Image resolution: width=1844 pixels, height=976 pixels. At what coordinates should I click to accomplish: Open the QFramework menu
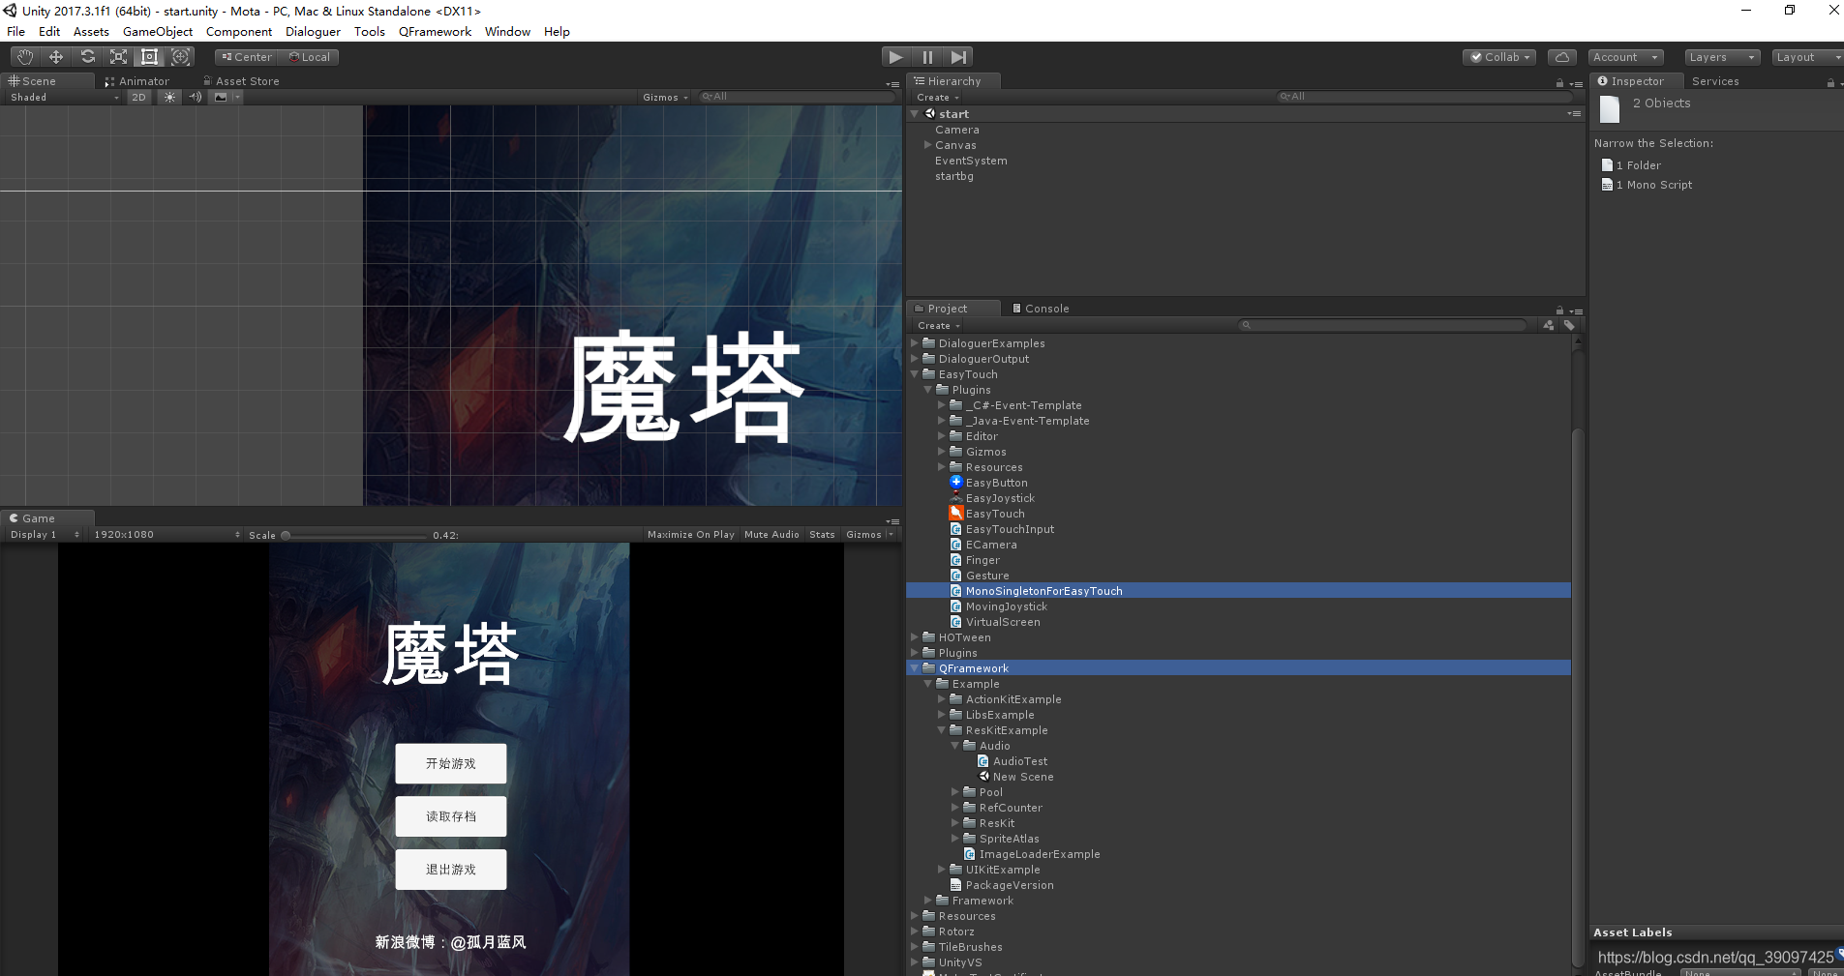434,31
